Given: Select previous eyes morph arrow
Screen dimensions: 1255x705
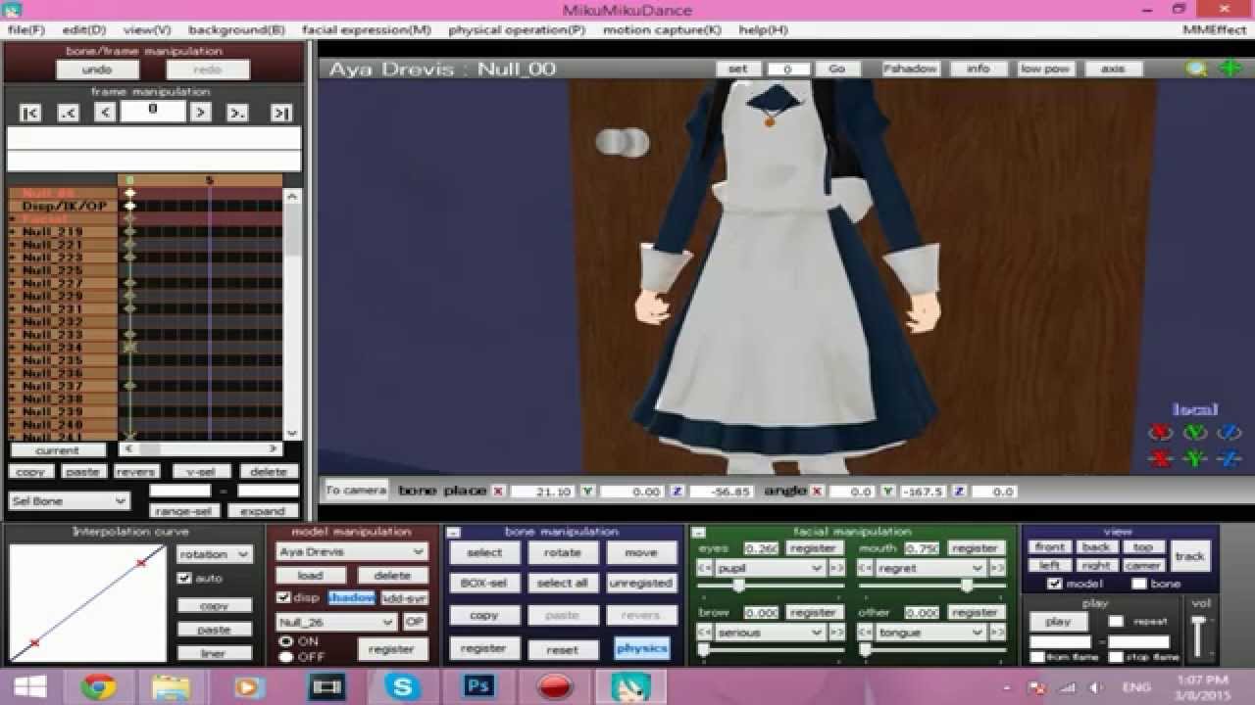Looking at the screenshot, I should [x=703, y=568].
